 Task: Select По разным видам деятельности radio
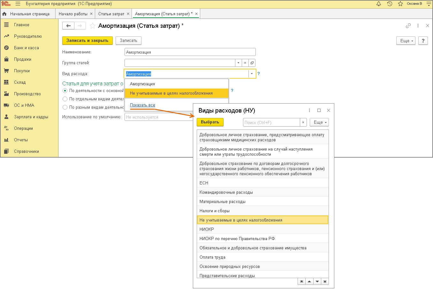click(65, 107)
